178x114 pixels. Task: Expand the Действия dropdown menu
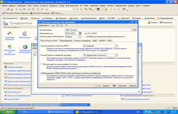click(x=44, y=26)
